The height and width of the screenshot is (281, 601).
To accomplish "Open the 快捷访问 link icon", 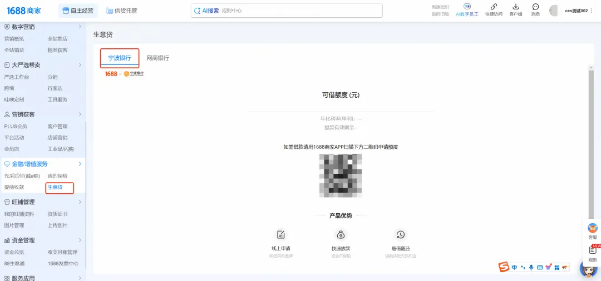I will click(x=494, y=7).
